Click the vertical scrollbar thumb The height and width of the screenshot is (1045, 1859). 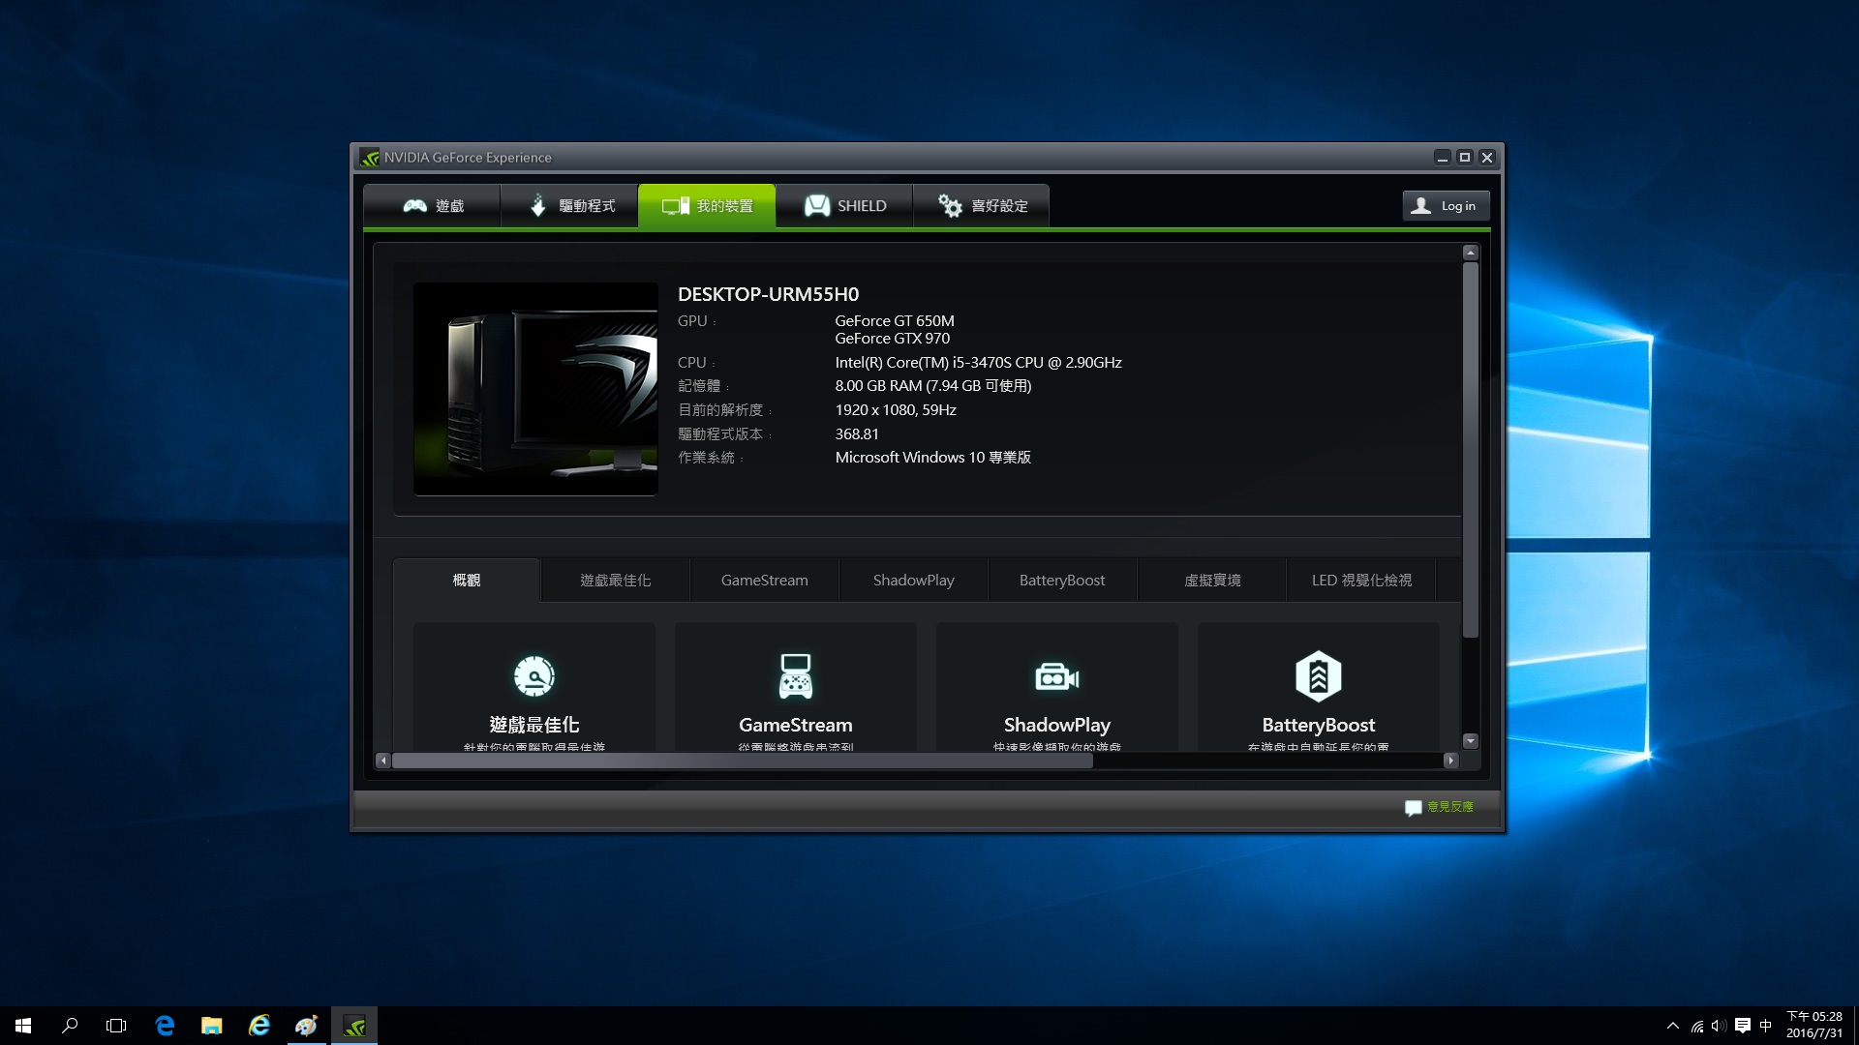click(1471, 450)
